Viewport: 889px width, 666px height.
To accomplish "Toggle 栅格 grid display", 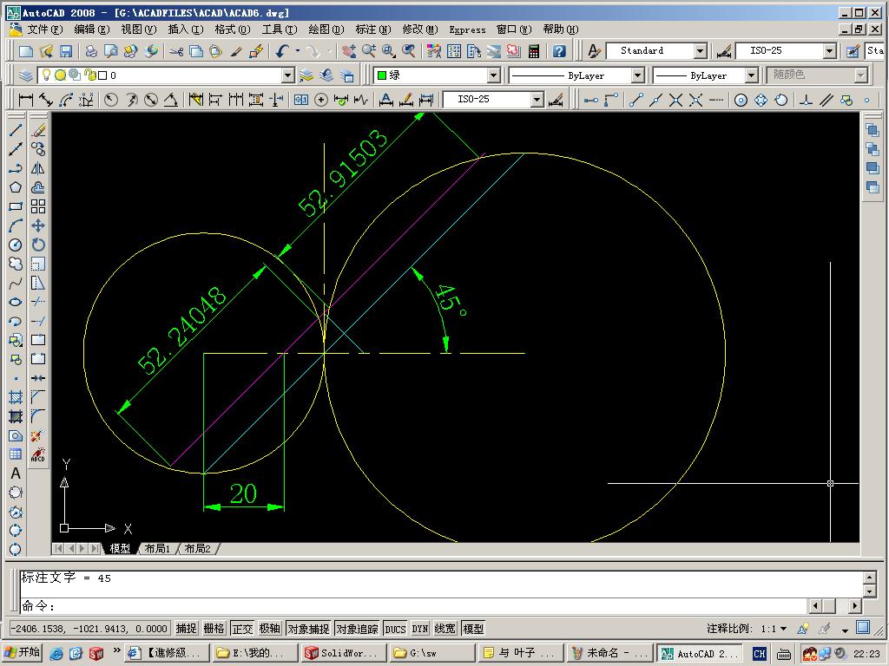I will pyautogui.click(x=214, y=629).
